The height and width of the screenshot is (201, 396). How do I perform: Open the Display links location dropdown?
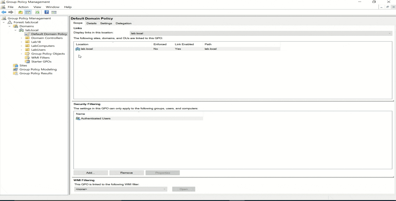261,33
